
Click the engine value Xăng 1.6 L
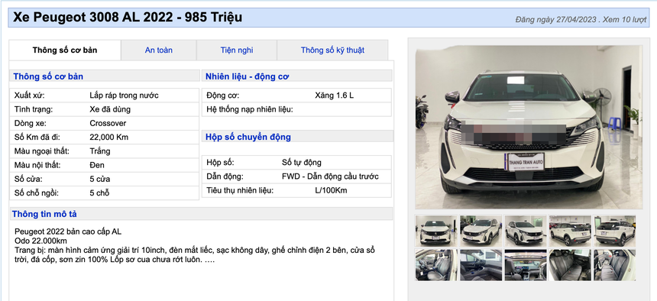point(335,95)
